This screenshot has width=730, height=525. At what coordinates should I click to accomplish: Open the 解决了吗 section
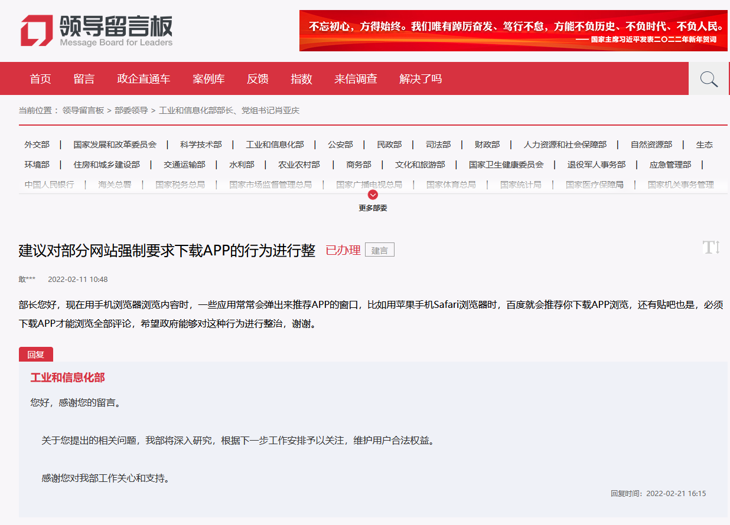tap(419, 78)
